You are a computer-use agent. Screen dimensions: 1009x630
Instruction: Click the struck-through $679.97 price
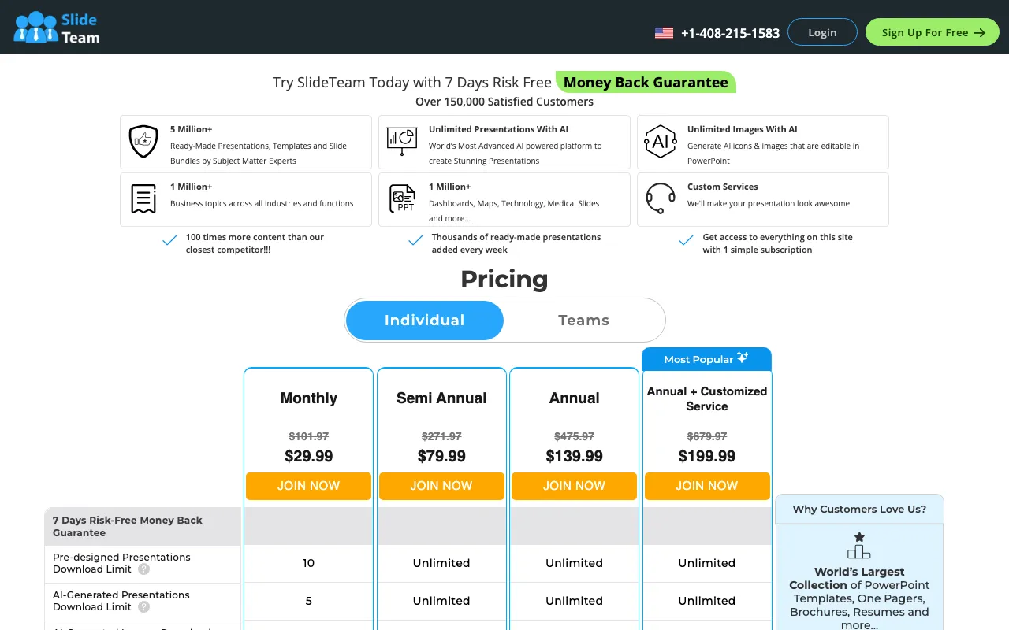click(707, 436)
